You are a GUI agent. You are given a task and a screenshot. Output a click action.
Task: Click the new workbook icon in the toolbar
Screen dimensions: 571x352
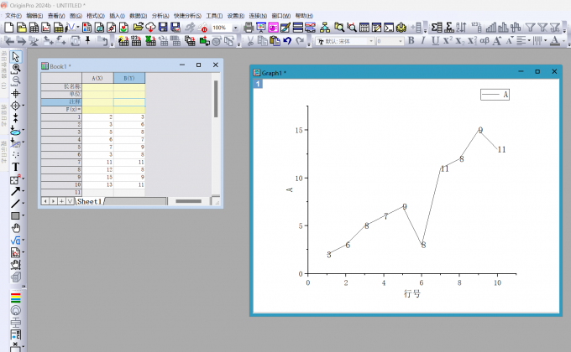click(34, 28)
